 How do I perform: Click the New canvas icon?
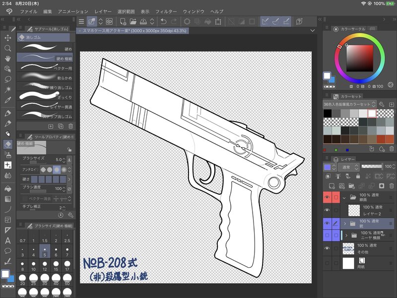(123, 21)
